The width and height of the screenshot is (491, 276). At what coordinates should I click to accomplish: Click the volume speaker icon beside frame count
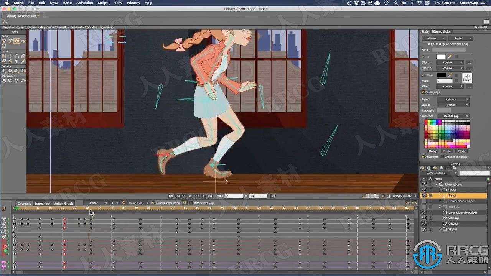coord(274,196)
